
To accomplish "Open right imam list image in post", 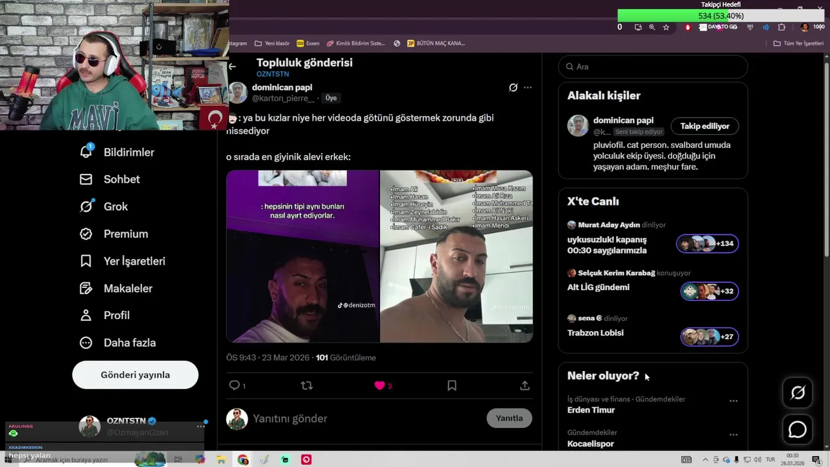I will point(456,256).
